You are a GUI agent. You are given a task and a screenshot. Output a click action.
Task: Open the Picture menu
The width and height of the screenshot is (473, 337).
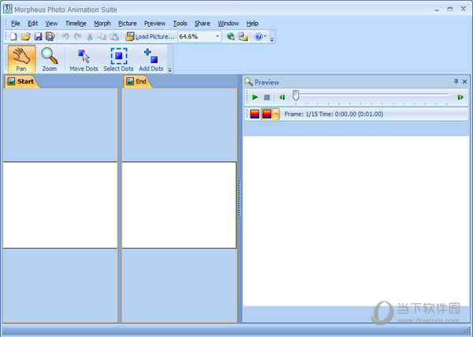click(x=127, y=24)
